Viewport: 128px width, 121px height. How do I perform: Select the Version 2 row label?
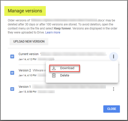click(x=25, y=70)
